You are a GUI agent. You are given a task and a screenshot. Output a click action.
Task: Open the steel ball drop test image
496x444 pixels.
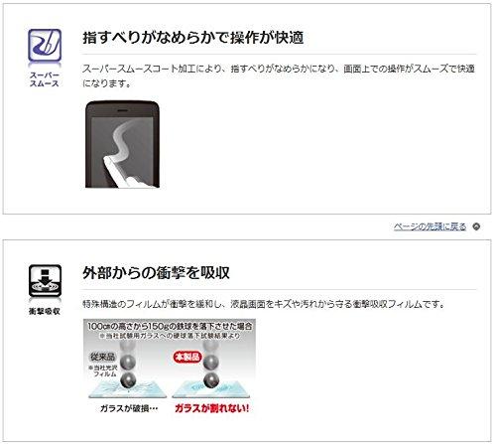point(170,367)
